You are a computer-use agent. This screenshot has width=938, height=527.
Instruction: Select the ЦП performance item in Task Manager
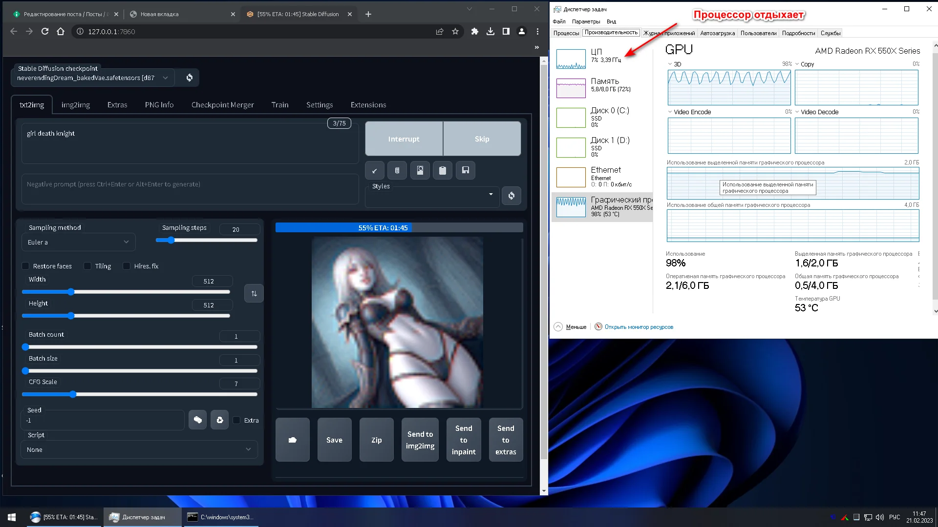click(x=602, y=58)
